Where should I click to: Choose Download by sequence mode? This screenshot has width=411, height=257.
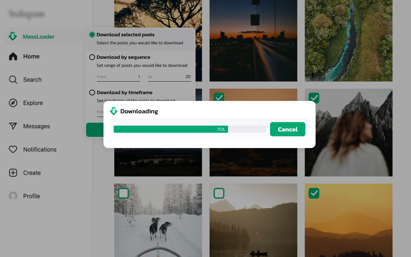92,57
